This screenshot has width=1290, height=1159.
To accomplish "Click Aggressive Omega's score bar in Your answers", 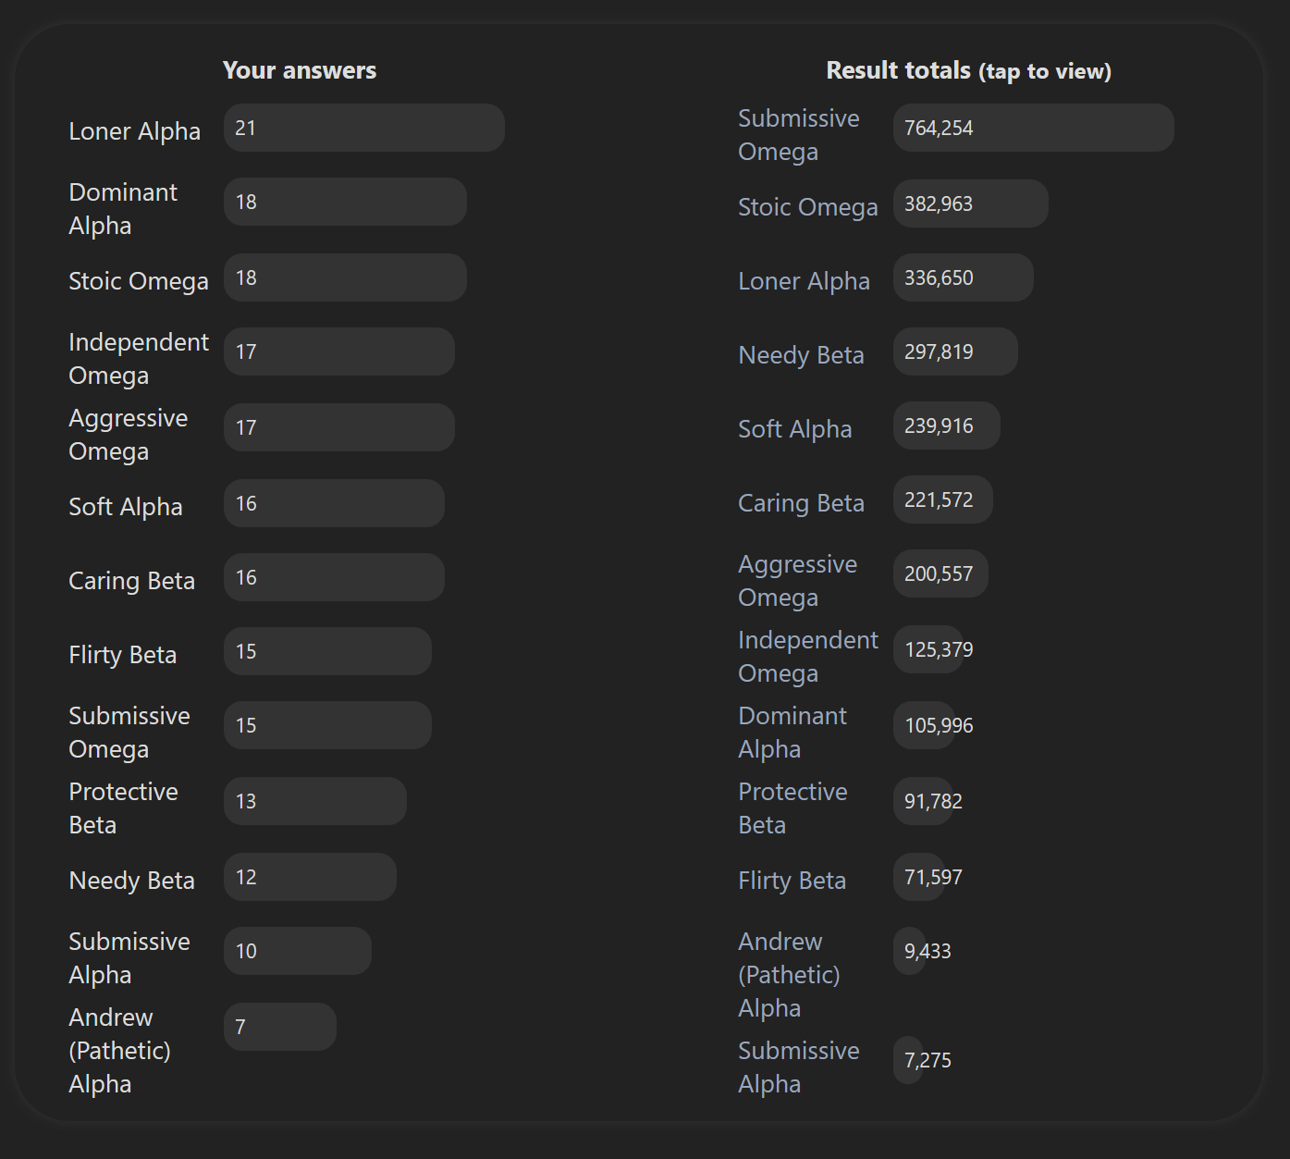I will (x=339, y=427).
